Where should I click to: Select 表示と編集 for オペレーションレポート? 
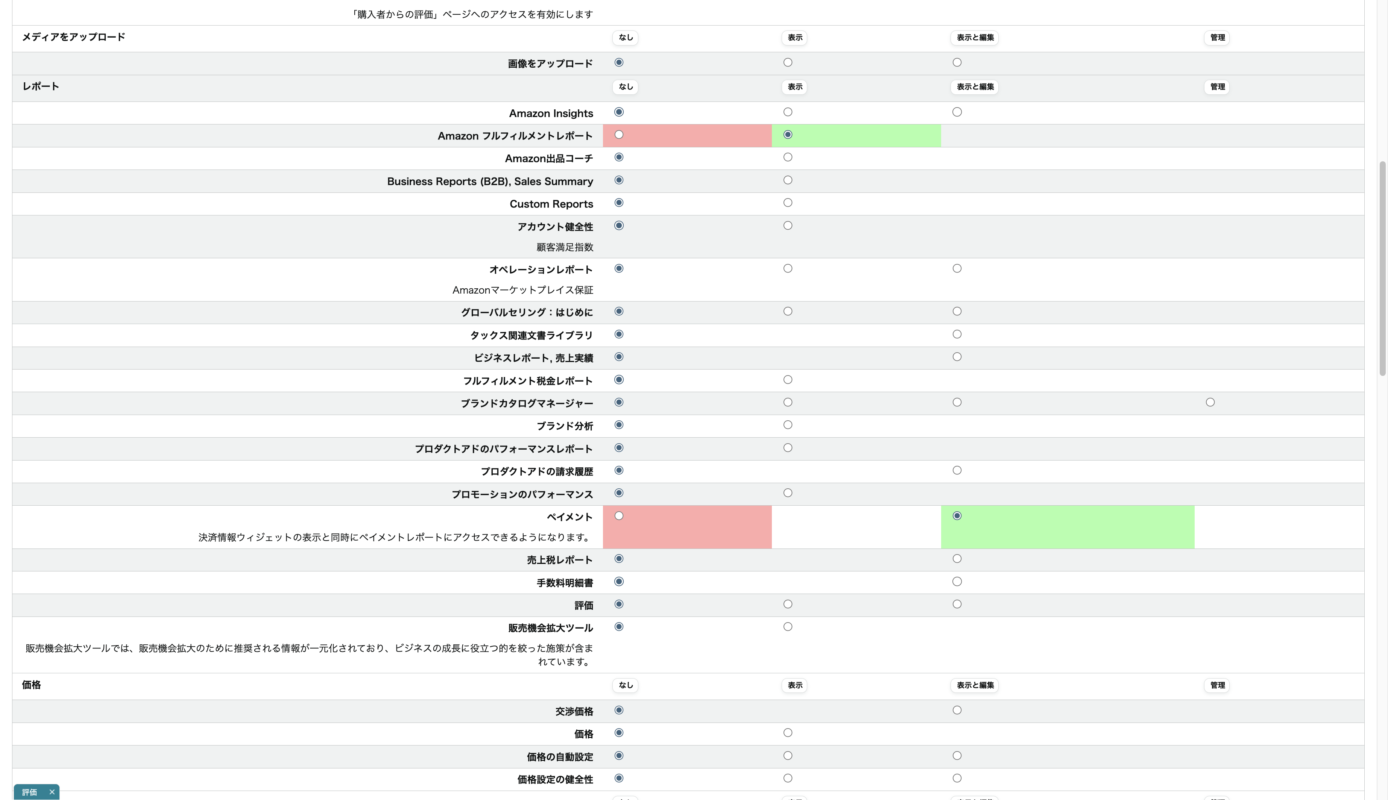click(957, 268)
